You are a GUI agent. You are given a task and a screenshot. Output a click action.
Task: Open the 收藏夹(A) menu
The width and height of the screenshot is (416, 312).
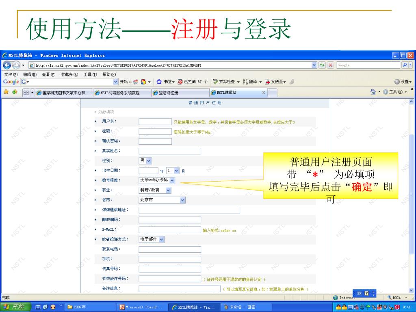point(69,74)
